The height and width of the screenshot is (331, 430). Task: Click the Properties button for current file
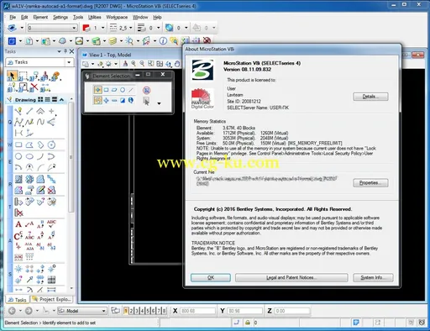click(370, 183)
